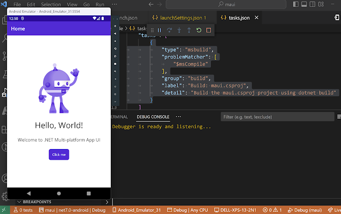Screen dimensions: 341x214
Task: Click the Step Out debug icon
Action: click(x=189, y=30)
